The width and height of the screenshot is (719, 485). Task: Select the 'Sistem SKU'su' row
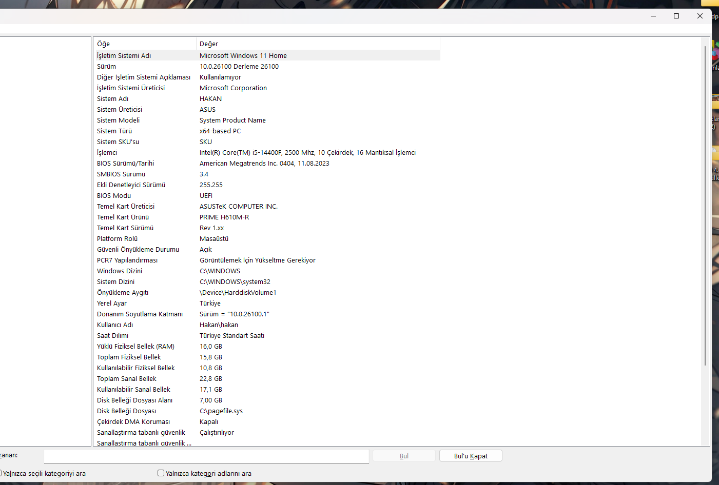[267, 142]
